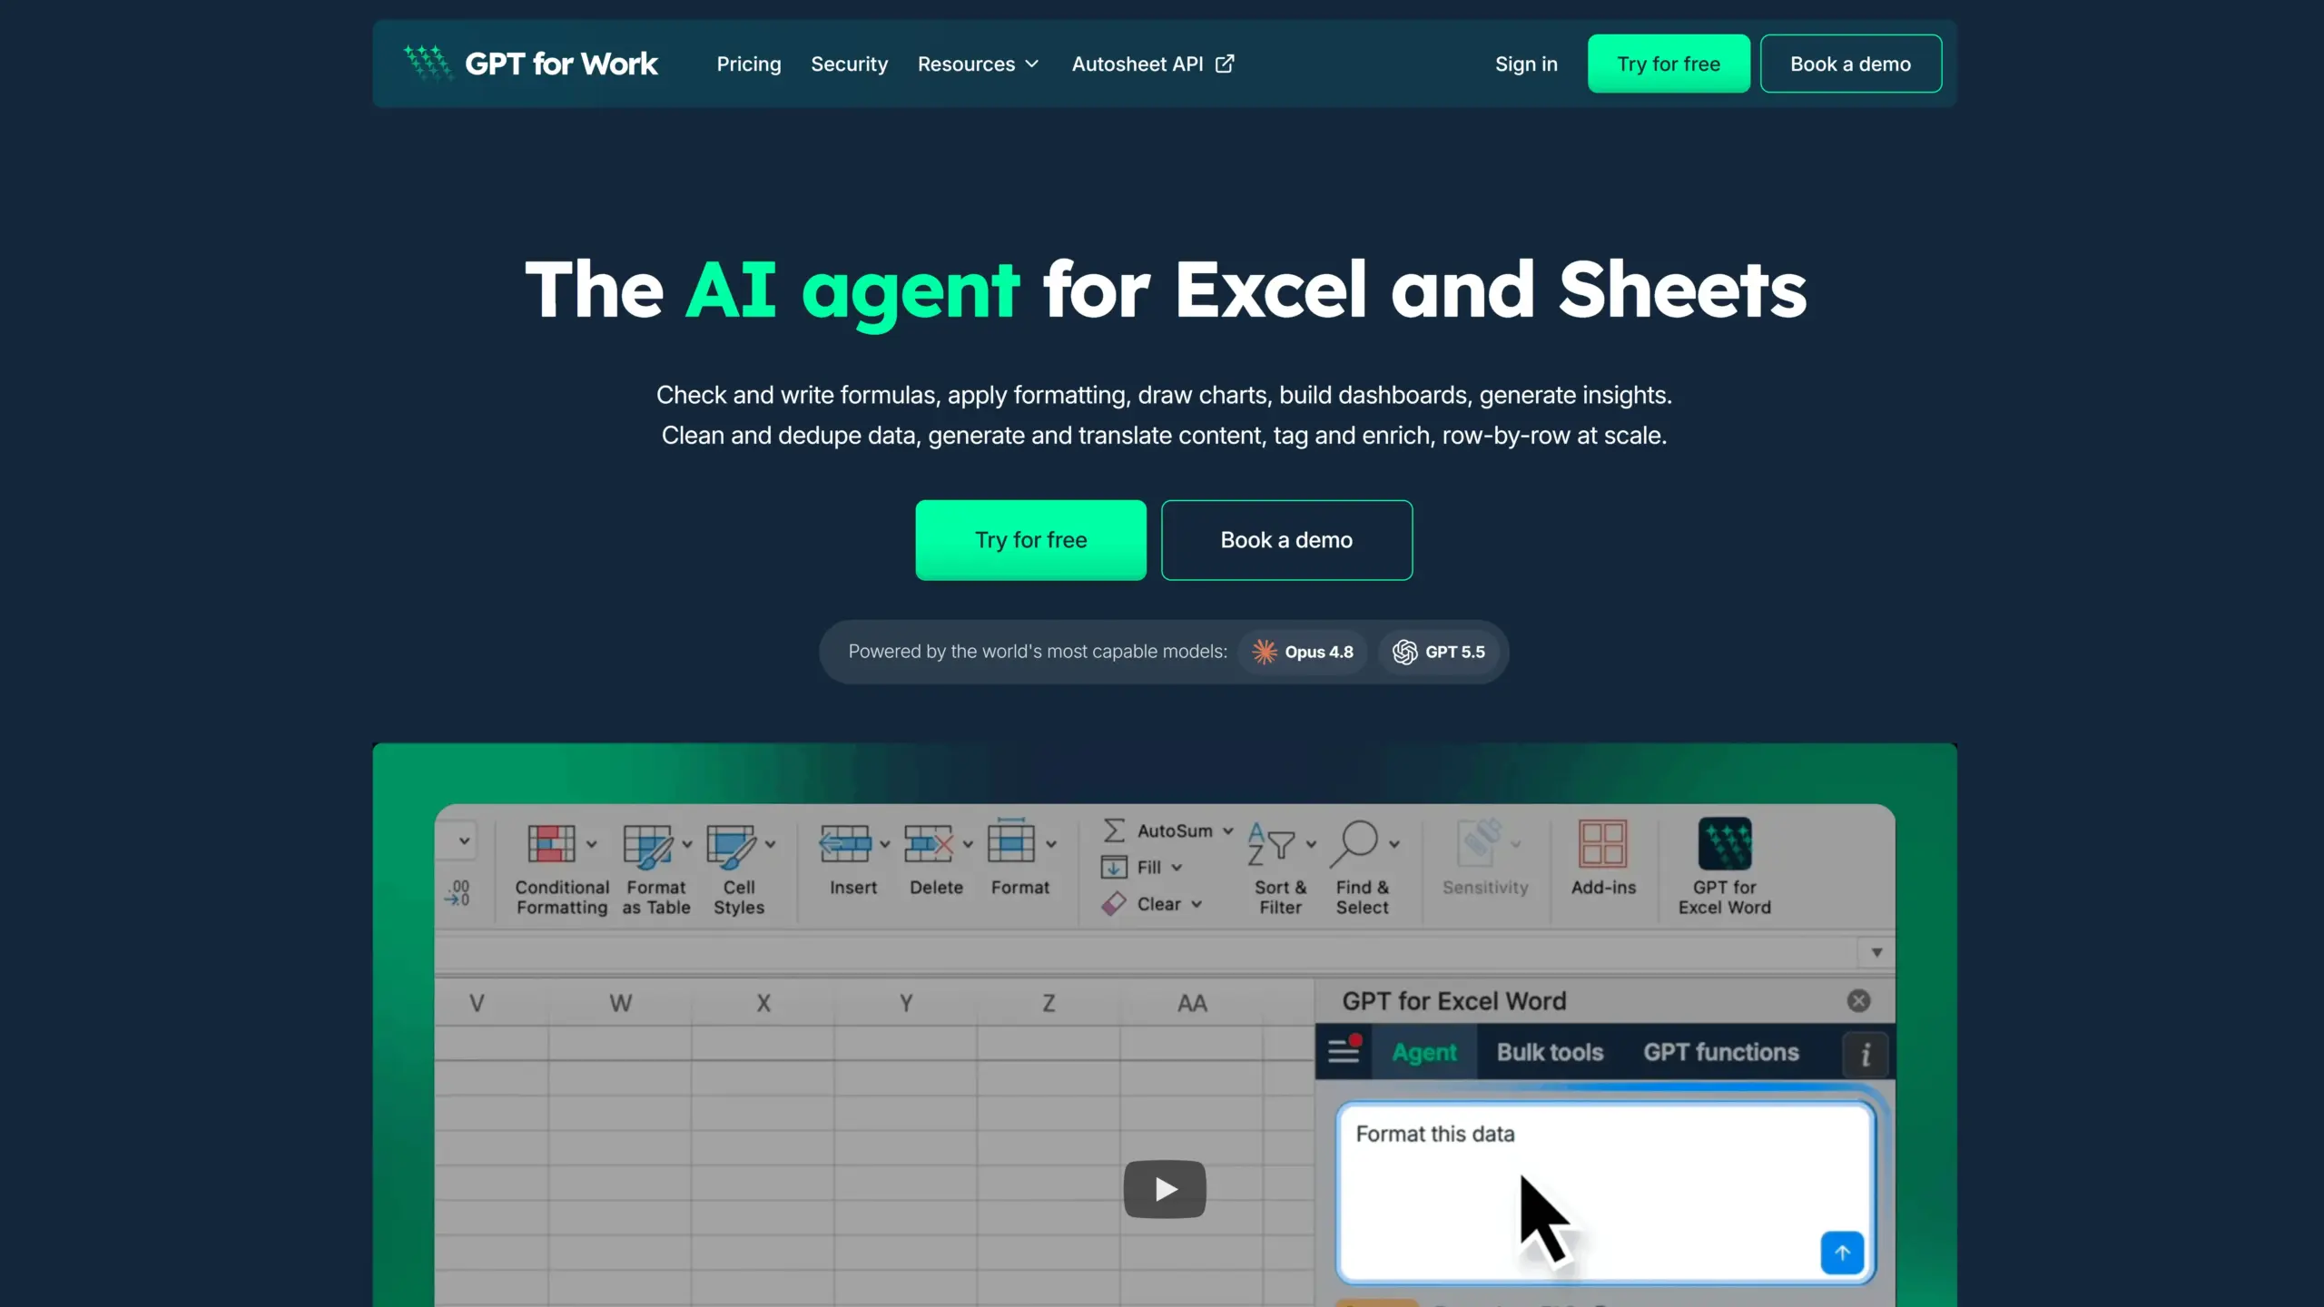Screen dimensions: 2324x1307
Task: Expand the Resources menu
Action: point(978,64)
